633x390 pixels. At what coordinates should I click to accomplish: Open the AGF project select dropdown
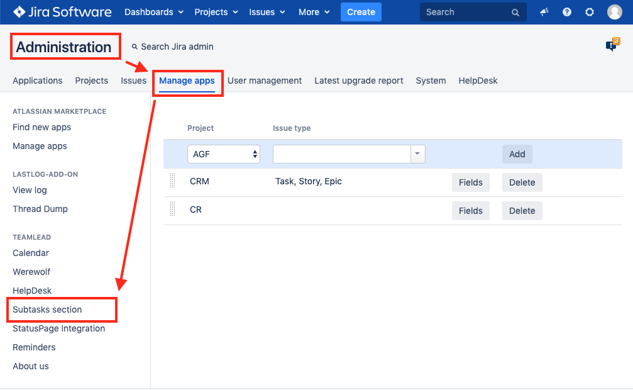click(x=224, y=154)
